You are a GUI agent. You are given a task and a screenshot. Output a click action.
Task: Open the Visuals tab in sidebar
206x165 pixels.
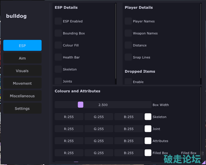tap(22, 71)
